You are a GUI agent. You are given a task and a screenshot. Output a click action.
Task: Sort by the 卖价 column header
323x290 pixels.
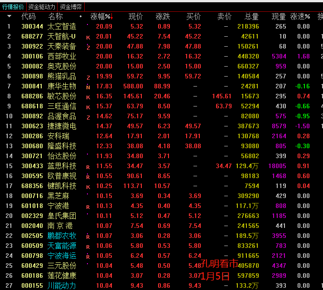coord(224,16)
